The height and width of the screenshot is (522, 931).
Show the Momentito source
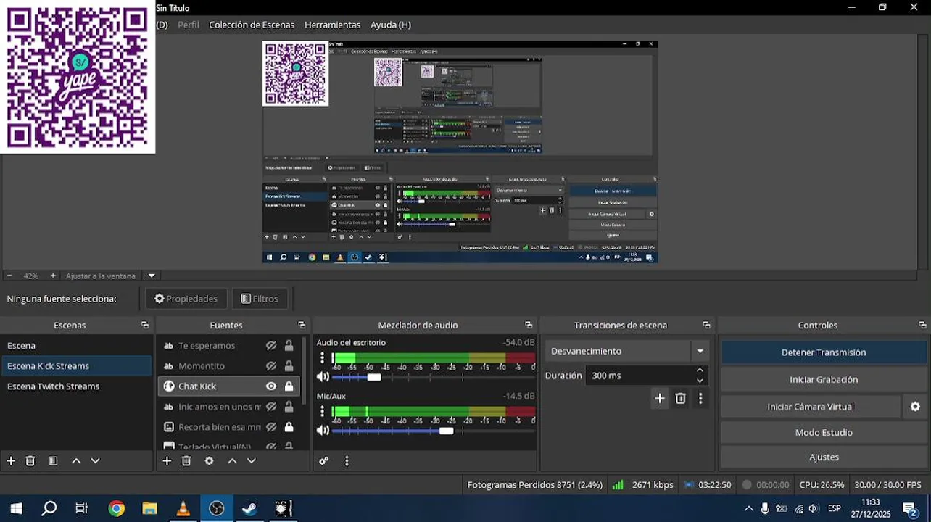pyautogui.click(x=271, y=366)
